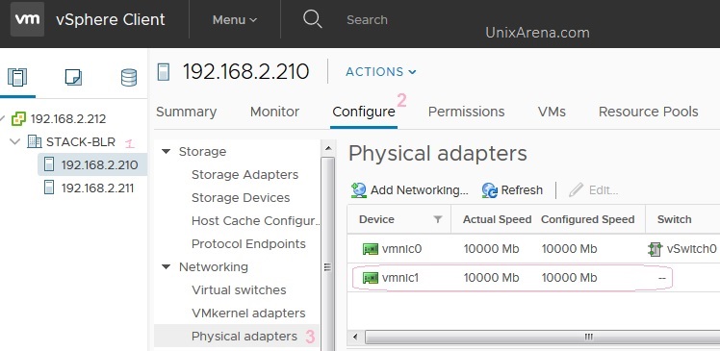Open the Menu dropdown

(x=235, y=20)
